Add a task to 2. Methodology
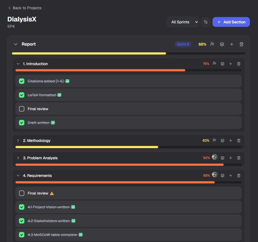The height and width of the screenshot is (242, 258). pyautogui.click(x=231, y=141)
